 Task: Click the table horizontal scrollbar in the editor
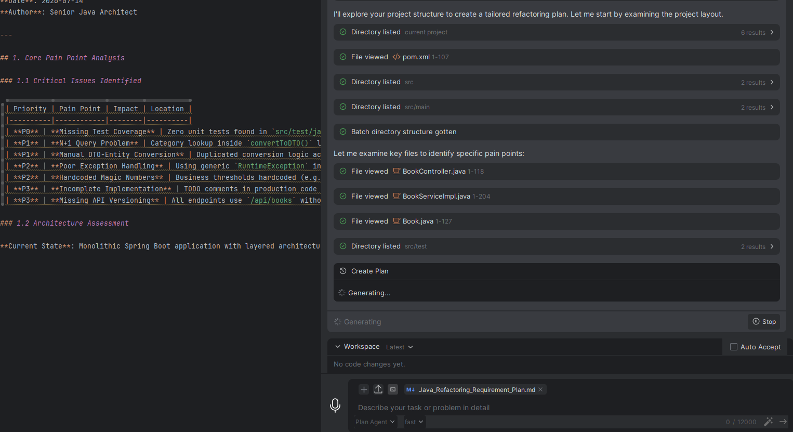tap(99, 100)
